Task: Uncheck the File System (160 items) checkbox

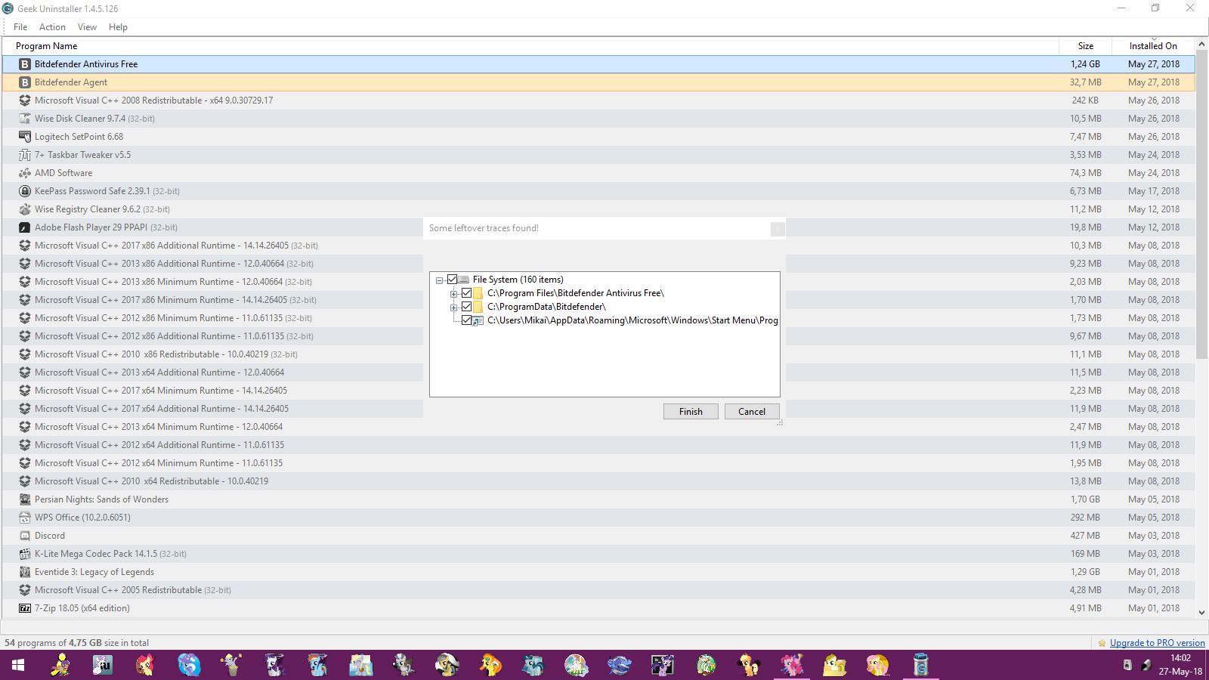Action: pos(452,280)
